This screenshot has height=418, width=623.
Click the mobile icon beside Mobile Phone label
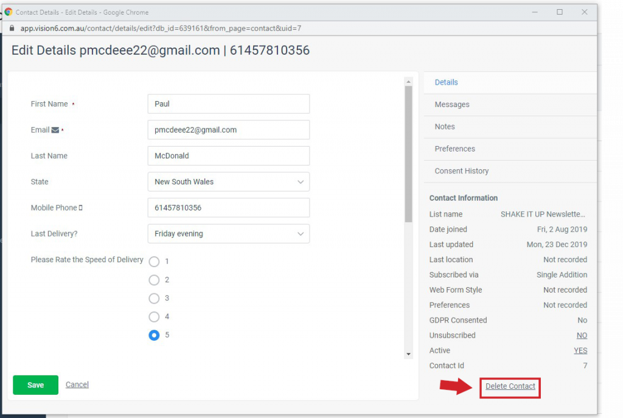(81, 208)
